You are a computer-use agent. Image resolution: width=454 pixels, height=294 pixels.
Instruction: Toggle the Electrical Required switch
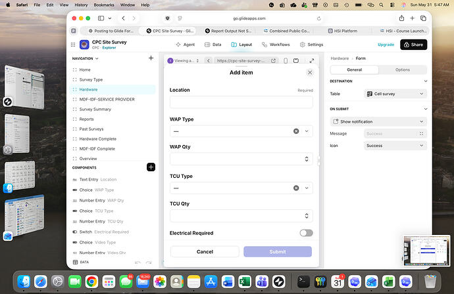pyautogui.click(x=306, y=233)
